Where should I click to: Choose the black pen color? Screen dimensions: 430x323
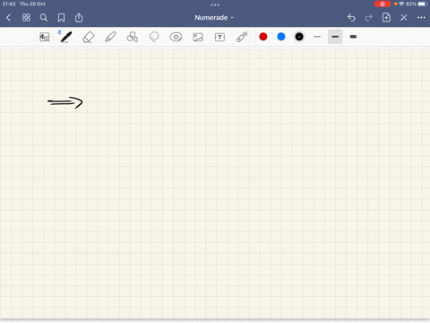click(299, 37)
